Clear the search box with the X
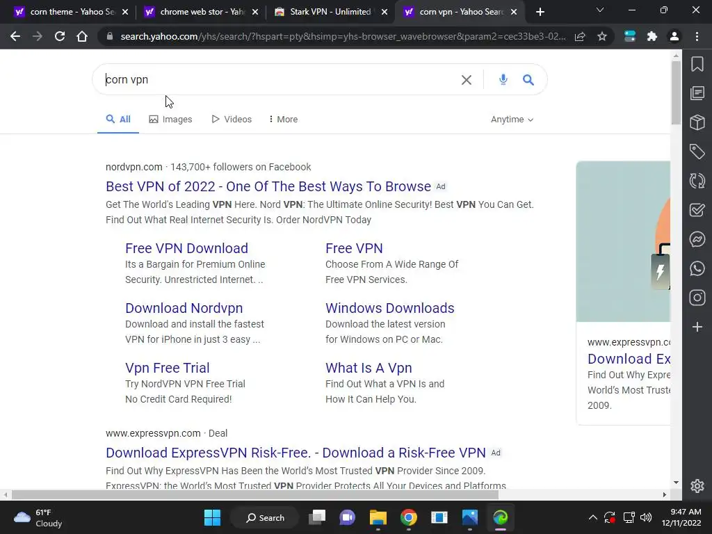This screenshot has width=712, height=534. tap(467, 80)
